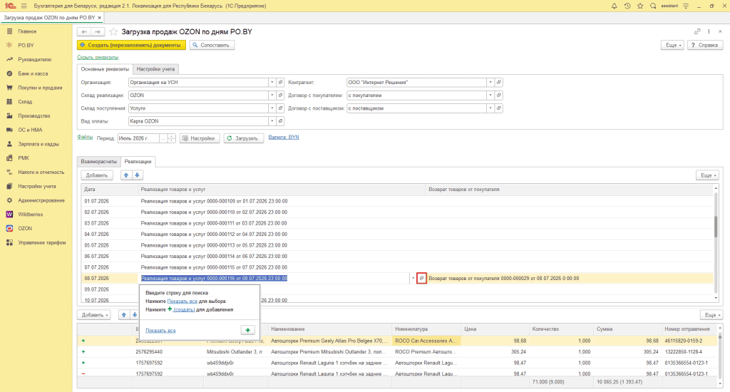Open dropdown of selected Реализация cell

click(x=413, y=279)
